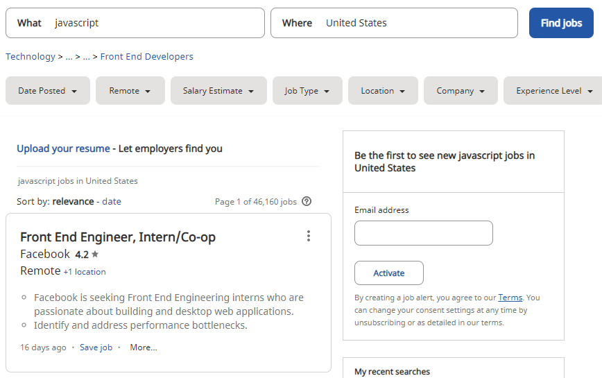Click Save job on Facebook listing
This screenshot has height=378, width=602.
pos(96,347)
